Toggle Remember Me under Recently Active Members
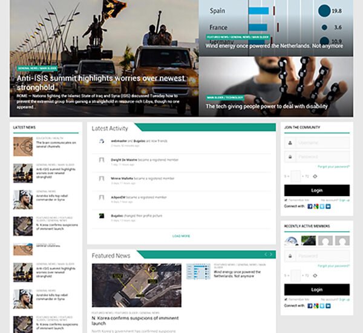 point(286,299)
